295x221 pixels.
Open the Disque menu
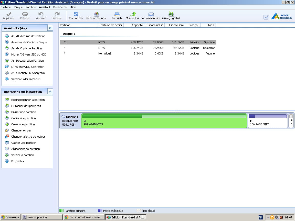click(x=18, y=7)
